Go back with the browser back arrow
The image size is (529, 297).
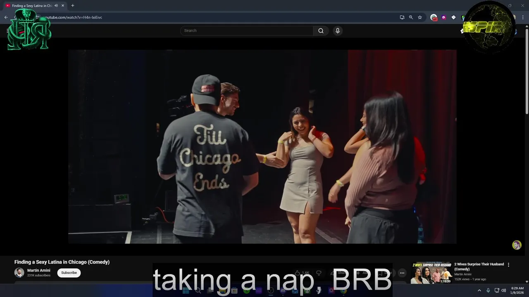click(6, 17)
